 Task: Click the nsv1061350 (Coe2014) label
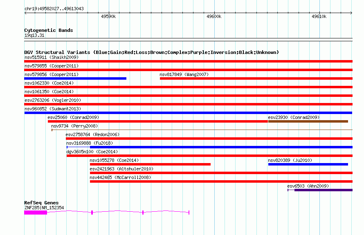click(49, 92)
